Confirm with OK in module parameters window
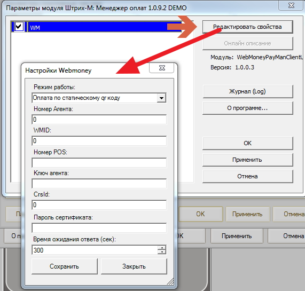The width and height of the screenshot is (305, 291). point(248,143)
